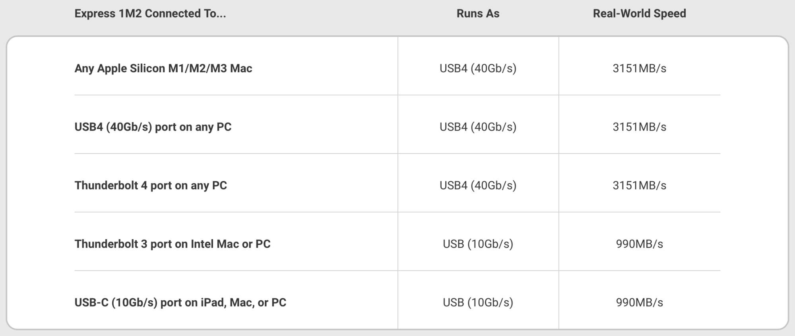
Task: Click the "Any Apple Silicon M1/M2/M3 Mac" row label
Action: point(163,68)
